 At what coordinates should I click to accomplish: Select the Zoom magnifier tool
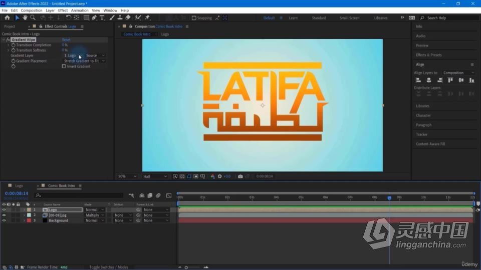click(33, 18)
